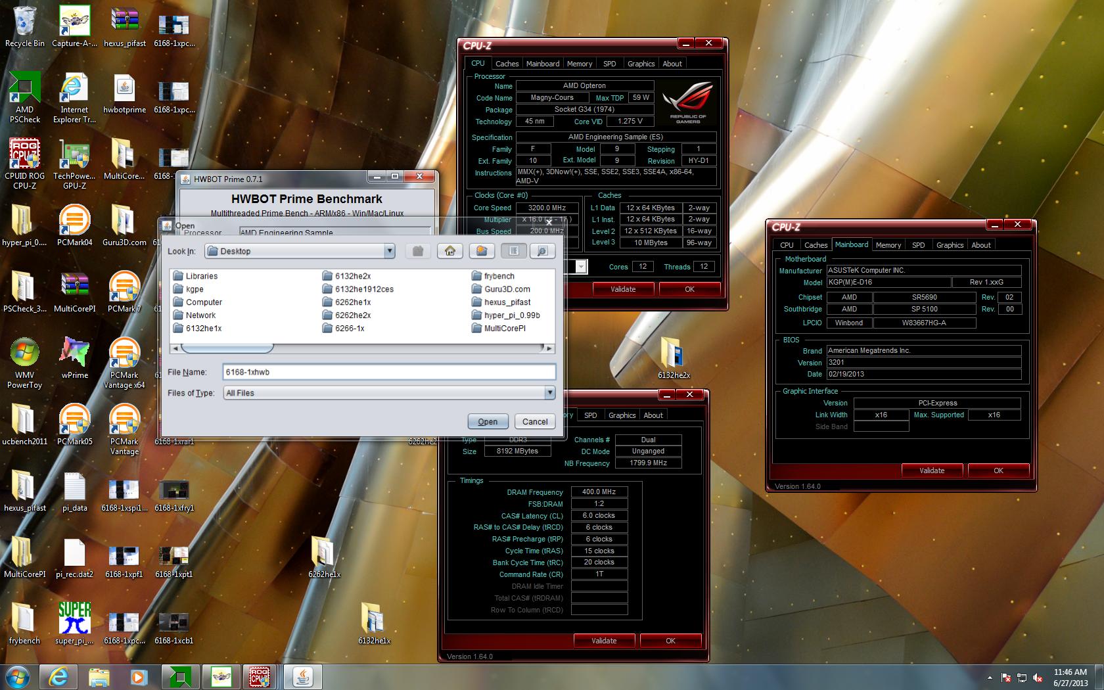Open the Mainboard tab in top CPU-Z window
Image resolution: width=1104 pixels, height=690 pixels.
543,64
